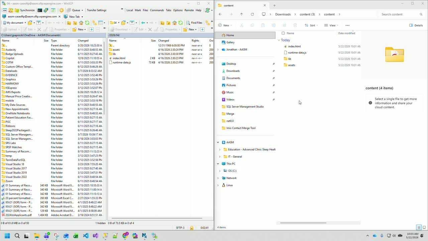Open WinSCP Preferences gear icon
Screen dimensions: 428x241
pyautogui.click(x=62, y=10)
